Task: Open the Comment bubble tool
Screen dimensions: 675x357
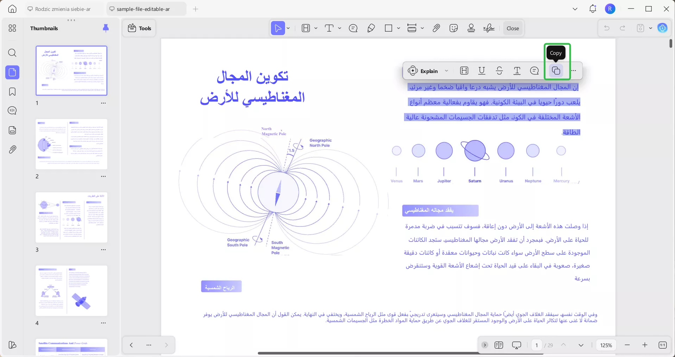Action: click(x=353, y=28)
